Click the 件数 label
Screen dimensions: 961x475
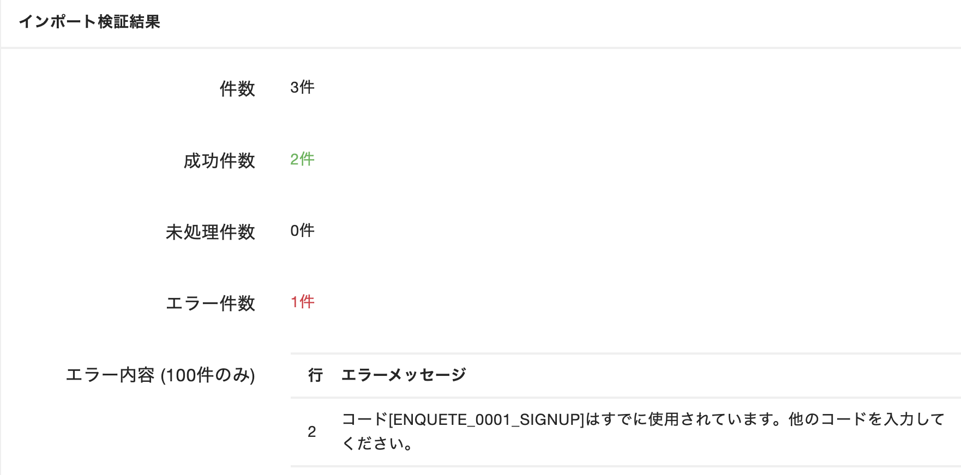(237, 88)
